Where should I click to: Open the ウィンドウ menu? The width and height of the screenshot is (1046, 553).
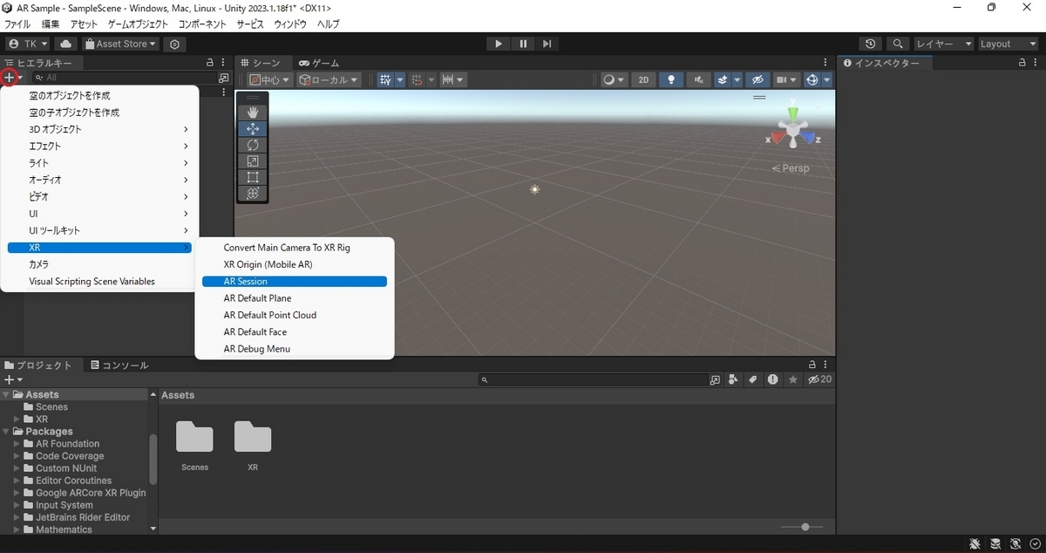click(290, 24)
